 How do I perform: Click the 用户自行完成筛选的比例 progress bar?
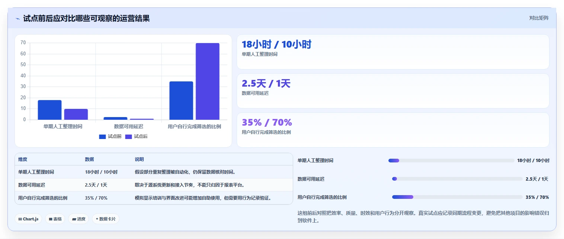pyautogui.click(x=457, y=197)
